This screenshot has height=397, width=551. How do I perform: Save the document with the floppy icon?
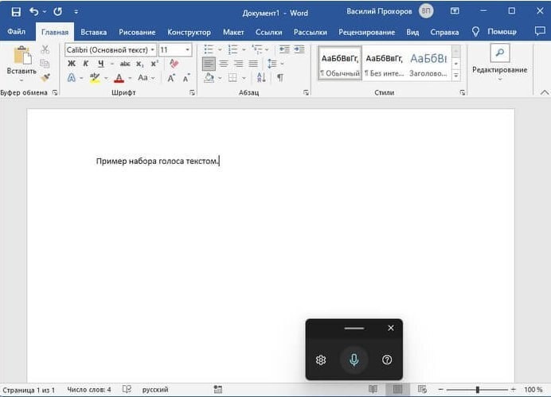pos(16,12)
